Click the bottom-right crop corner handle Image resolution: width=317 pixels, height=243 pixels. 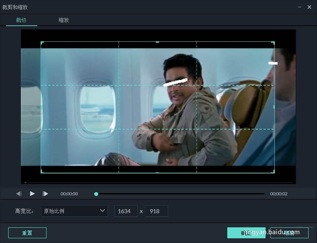273,172
